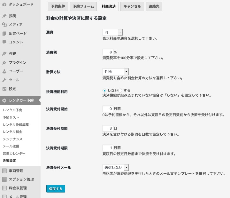Viewport: 230px width, 198px height.
Task: Click the 決済受付期間 days input field
Action: point(108,128)
